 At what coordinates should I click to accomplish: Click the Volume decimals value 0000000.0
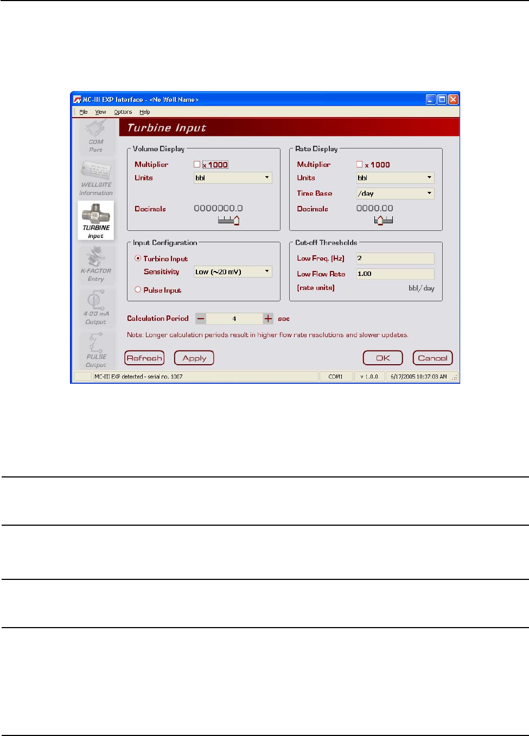218,208
